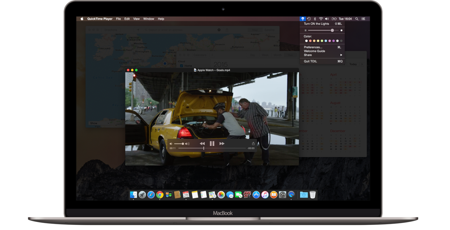Open the App Store from the dock
The image size is (450, 230).
[x=256, y=195]
